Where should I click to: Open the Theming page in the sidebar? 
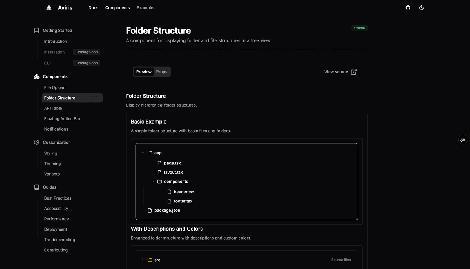(x=52, y=164)
